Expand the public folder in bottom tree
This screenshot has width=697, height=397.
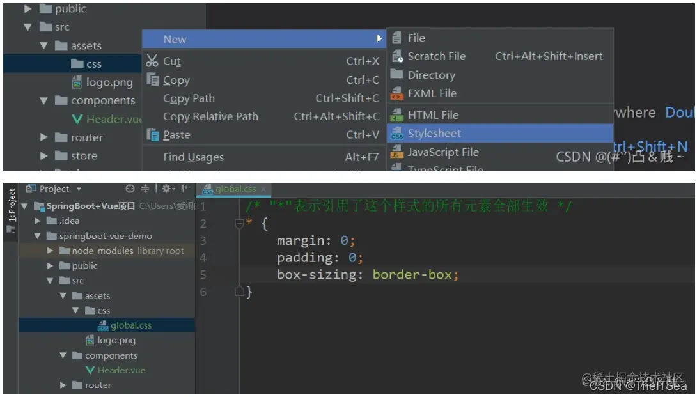tap(51, 266)
